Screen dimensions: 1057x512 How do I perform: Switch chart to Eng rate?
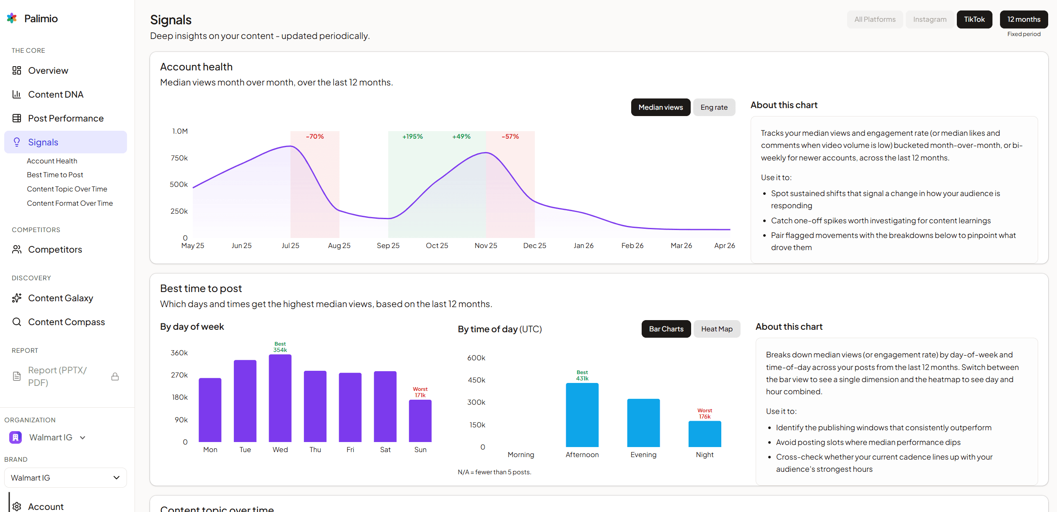tap(714, 107)
